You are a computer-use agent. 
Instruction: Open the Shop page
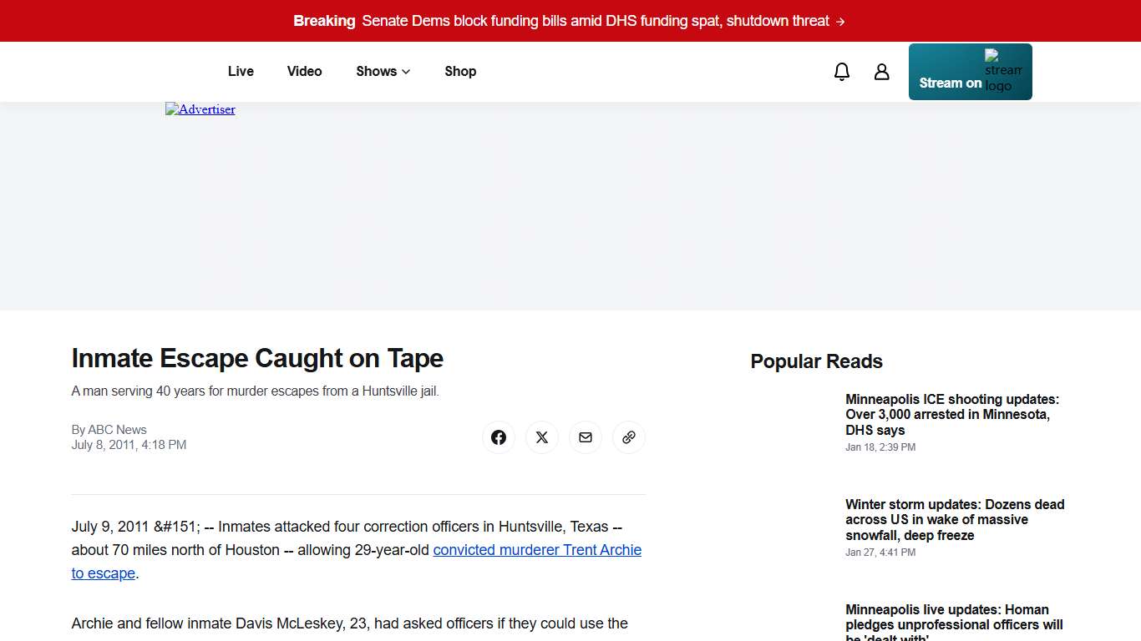[460, 72]
